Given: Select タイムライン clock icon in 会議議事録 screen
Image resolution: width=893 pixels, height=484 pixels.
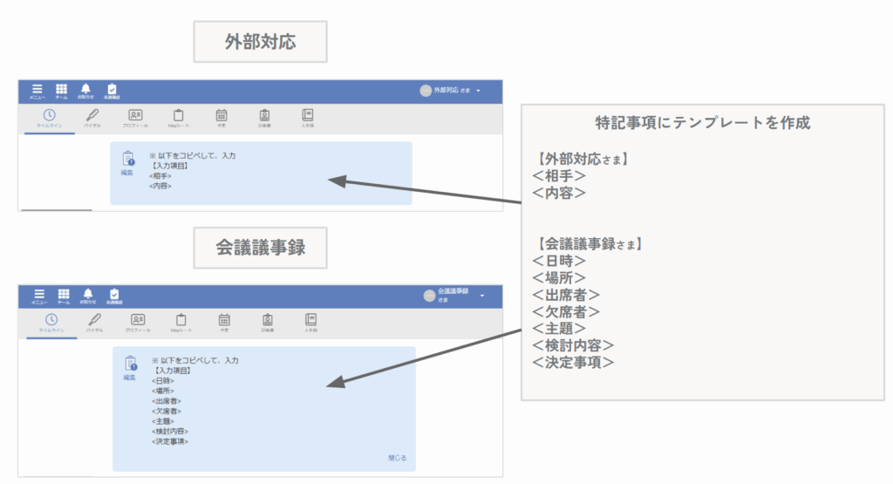Looking at the screenshot, I should click(51, 319).
